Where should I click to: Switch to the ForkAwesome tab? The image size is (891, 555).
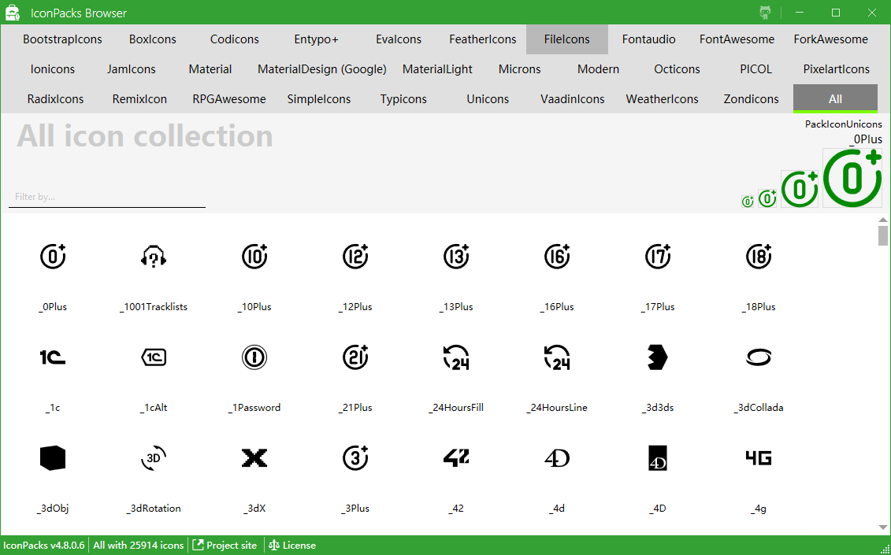[x=831, y=39]
